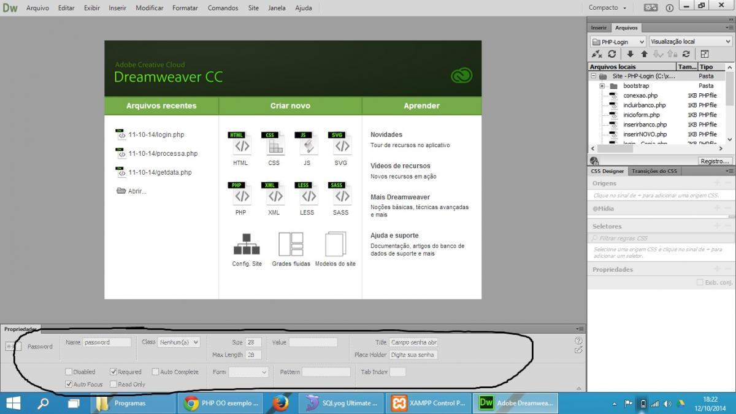
Task: Toggle the Exib. conj. checkbox
Action: [700, 282]
